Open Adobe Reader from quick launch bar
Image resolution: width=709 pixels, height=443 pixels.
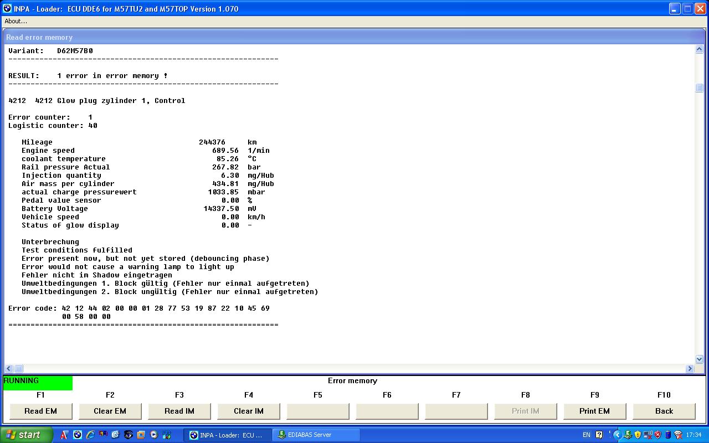tap(64, 435)
